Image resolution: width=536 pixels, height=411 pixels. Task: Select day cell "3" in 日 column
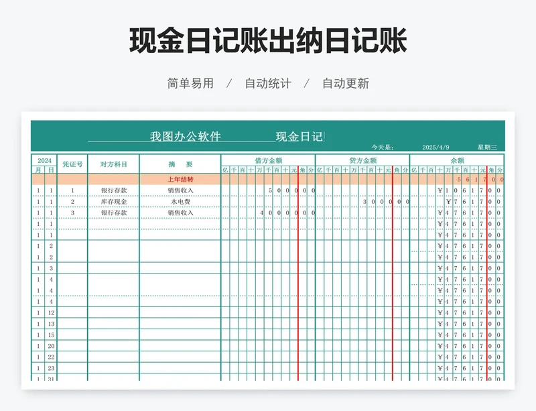51,268
